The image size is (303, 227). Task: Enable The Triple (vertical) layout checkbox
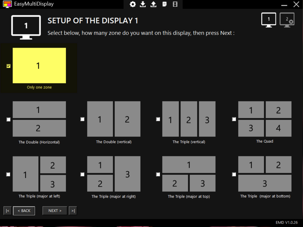[158, 119]
